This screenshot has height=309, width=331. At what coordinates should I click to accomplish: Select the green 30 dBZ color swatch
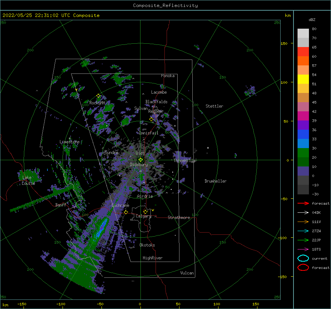[303, 152]
